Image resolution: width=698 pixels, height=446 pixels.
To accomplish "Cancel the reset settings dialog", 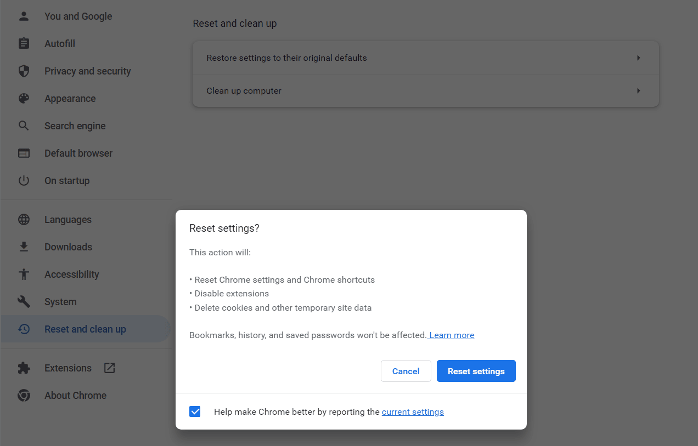I will pyautogui.click(x=406, y=371).
